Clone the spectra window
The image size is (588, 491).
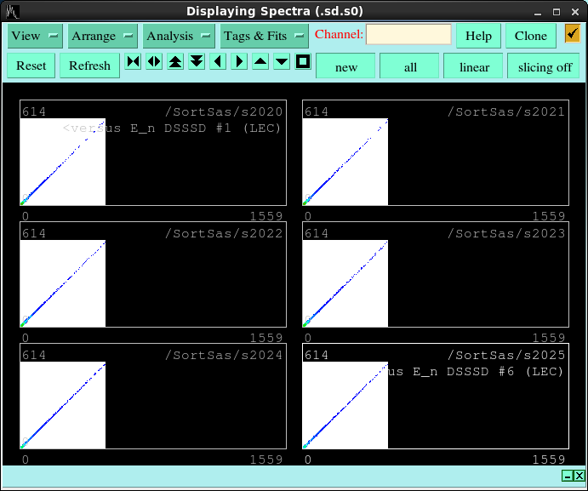(530, 36)
